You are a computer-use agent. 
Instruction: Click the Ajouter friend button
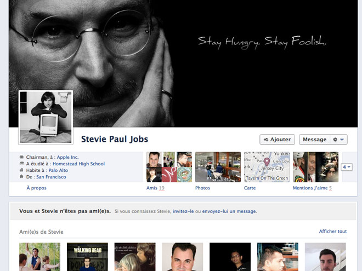tap(277, 140)
